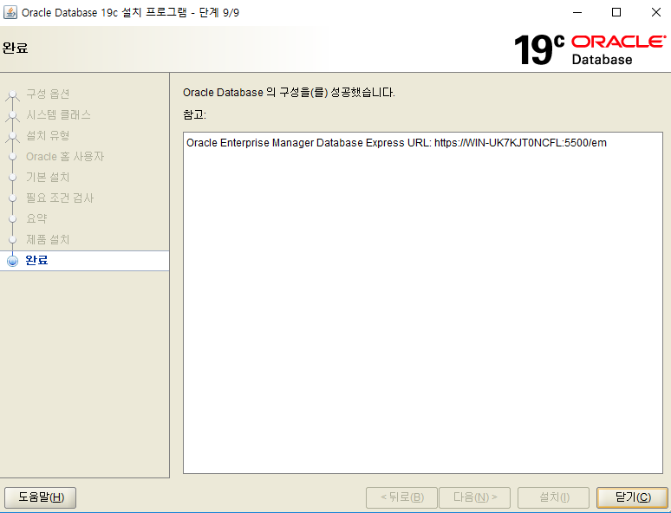The height and width of the screenshot is (513, 671).
Task: Select the 요약 step
Action: pyautogui.click(x=36, y=218)
